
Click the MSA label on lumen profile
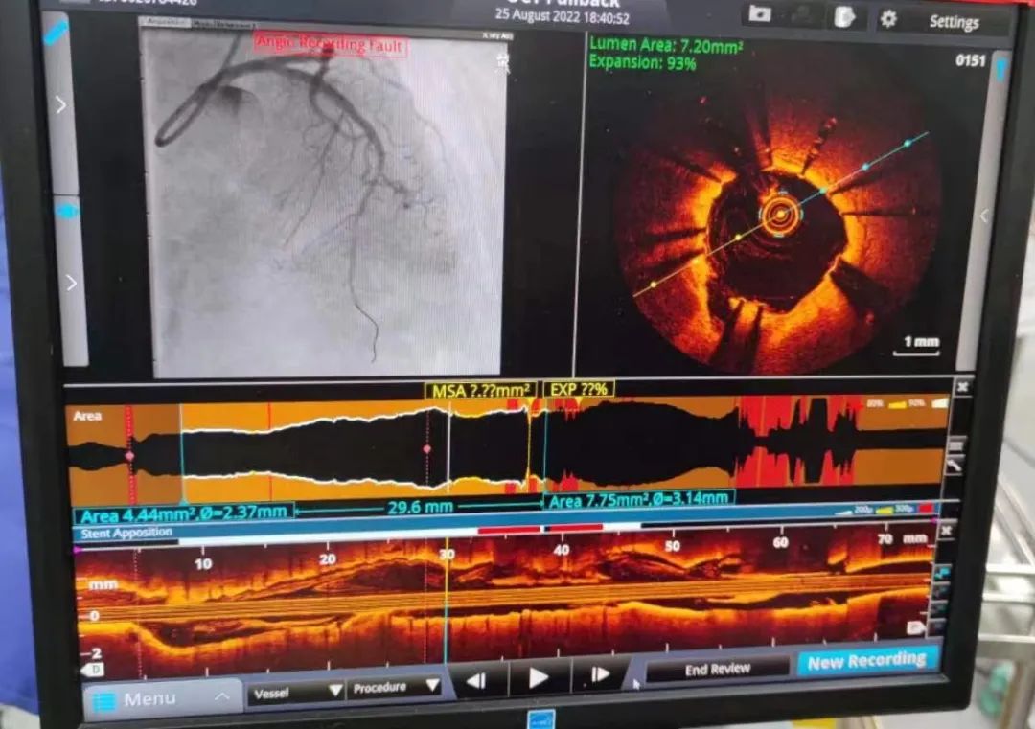(480, 390)
